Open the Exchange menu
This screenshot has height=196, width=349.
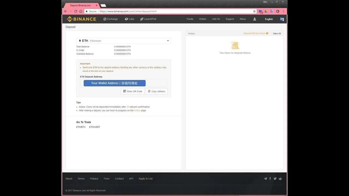coord(110,19)
